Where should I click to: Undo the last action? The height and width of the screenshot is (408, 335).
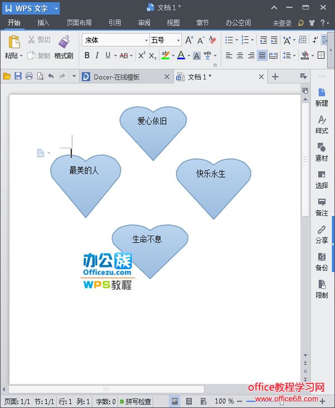(x=51, y=76)
